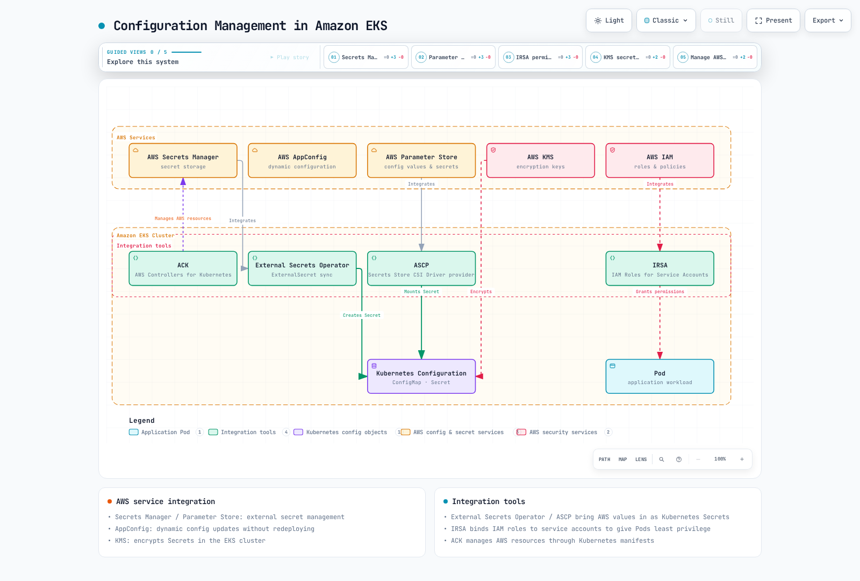860x581 pixels.
Task: Click the search magnifier icon
Action: tap(662, 459)
